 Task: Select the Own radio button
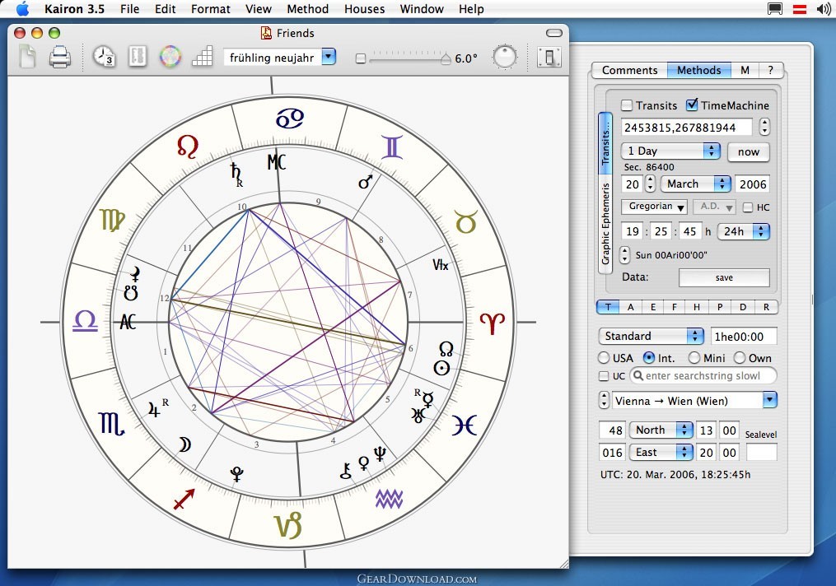[740, 358]
